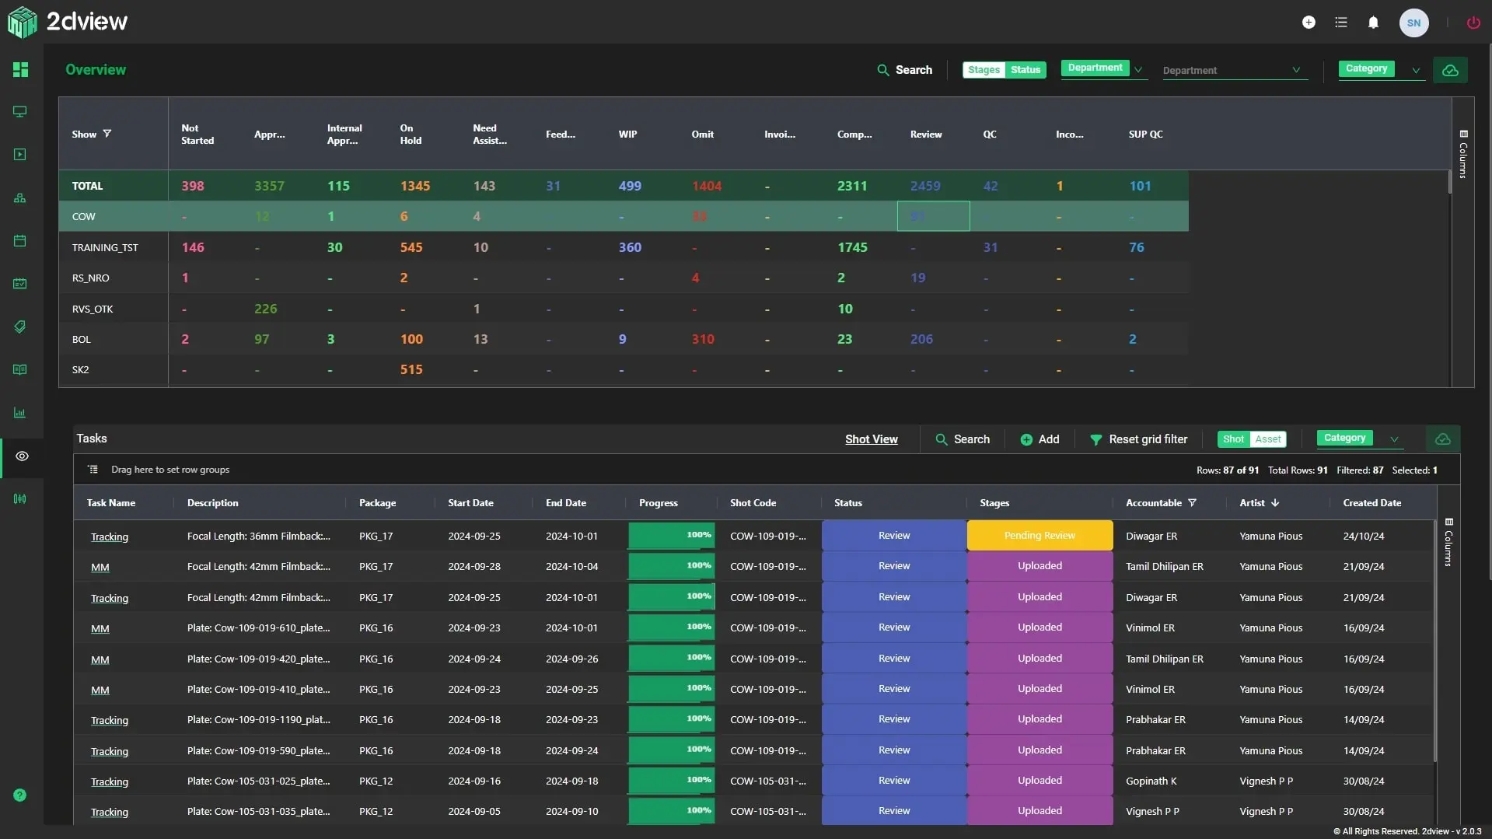The height and width of the screenshot is (839, 1492).
Task: Click Reset grid filter button
Action: click(x=1138, y=439)
